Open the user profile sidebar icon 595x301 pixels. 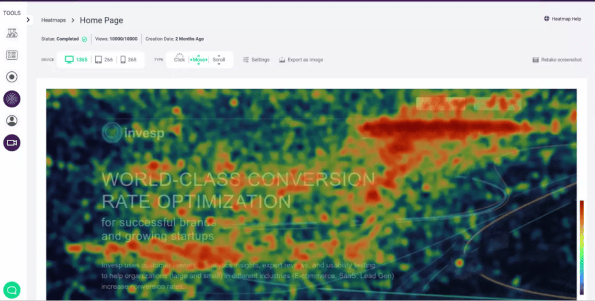(x=12, y=121)
